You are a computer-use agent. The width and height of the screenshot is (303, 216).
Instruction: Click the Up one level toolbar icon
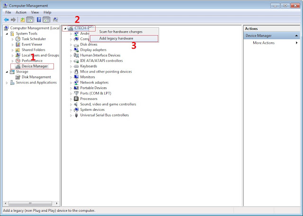click(x=23, y=20)
